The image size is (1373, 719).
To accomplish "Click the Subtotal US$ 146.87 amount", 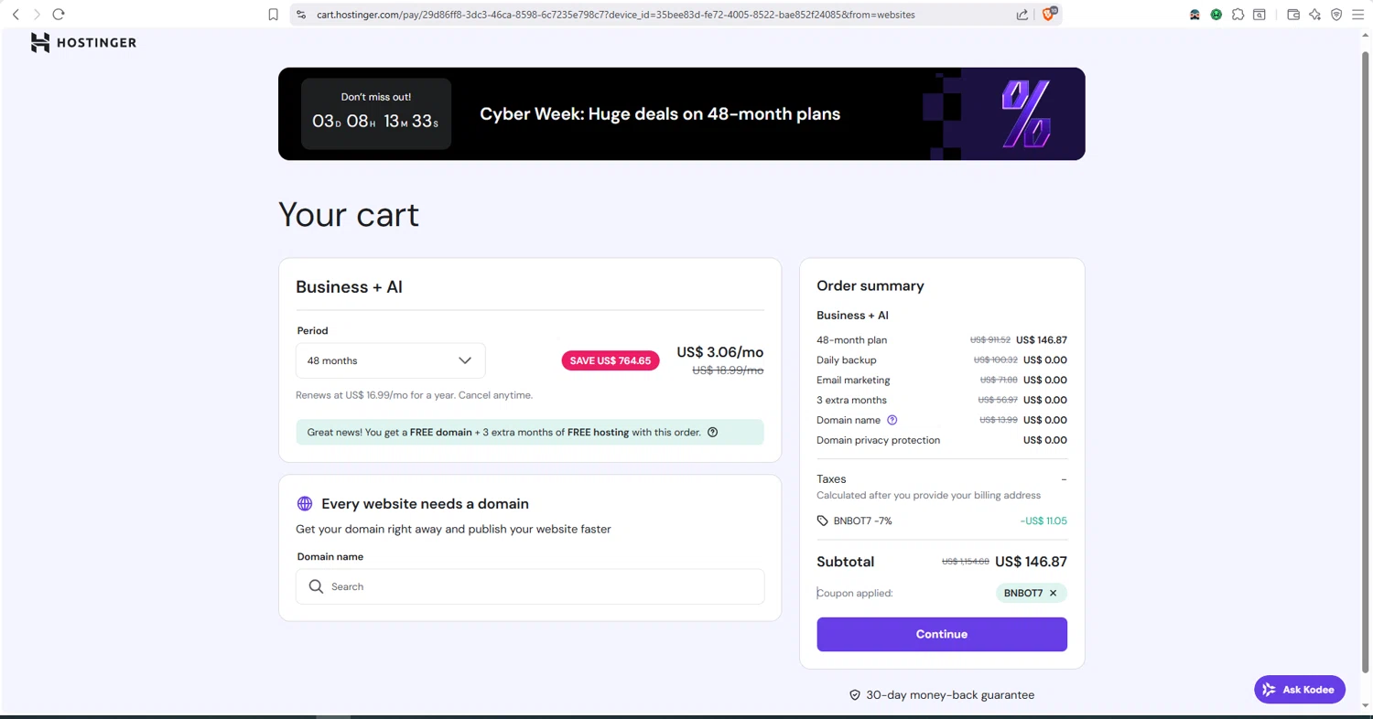I will click(x=1031, y=562).
